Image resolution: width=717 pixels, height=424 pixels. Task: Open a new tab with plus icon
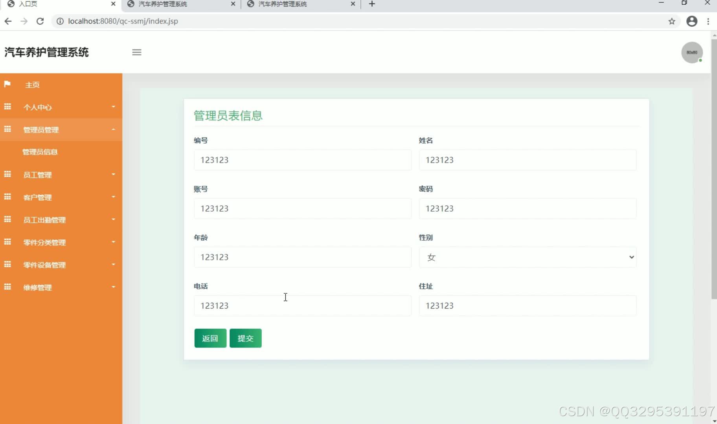tap(372, 4)
